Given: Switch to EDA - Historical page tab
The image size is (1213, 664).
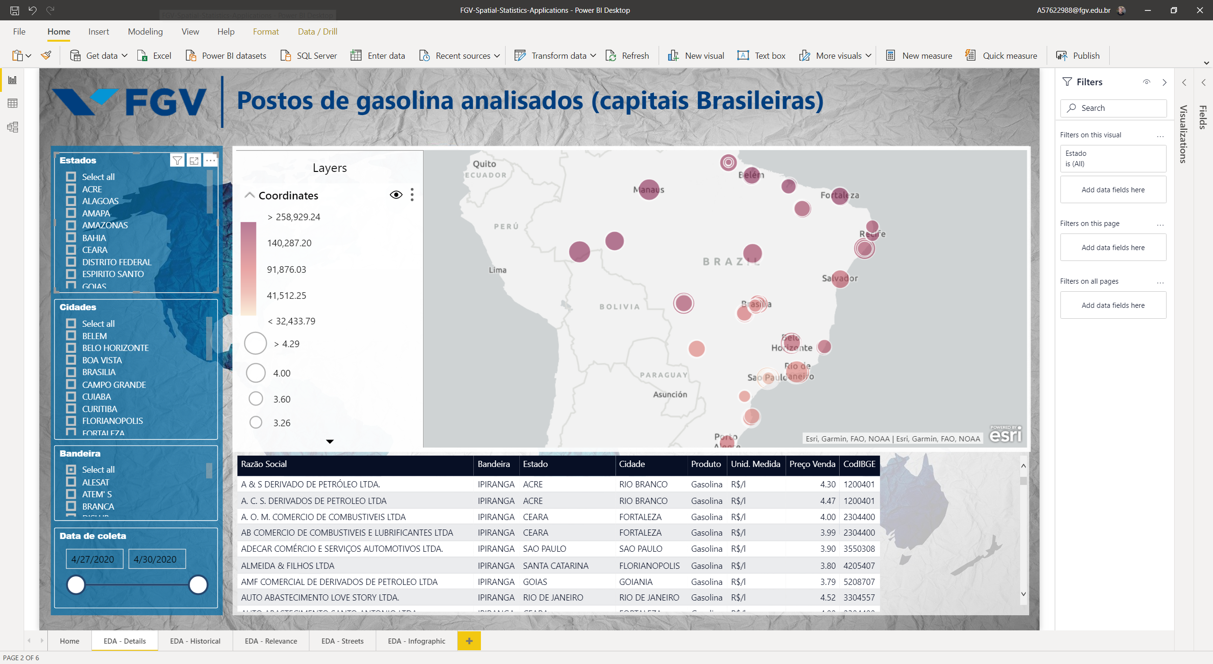Looking at the screenshot, I should click(x=195, y=641).
